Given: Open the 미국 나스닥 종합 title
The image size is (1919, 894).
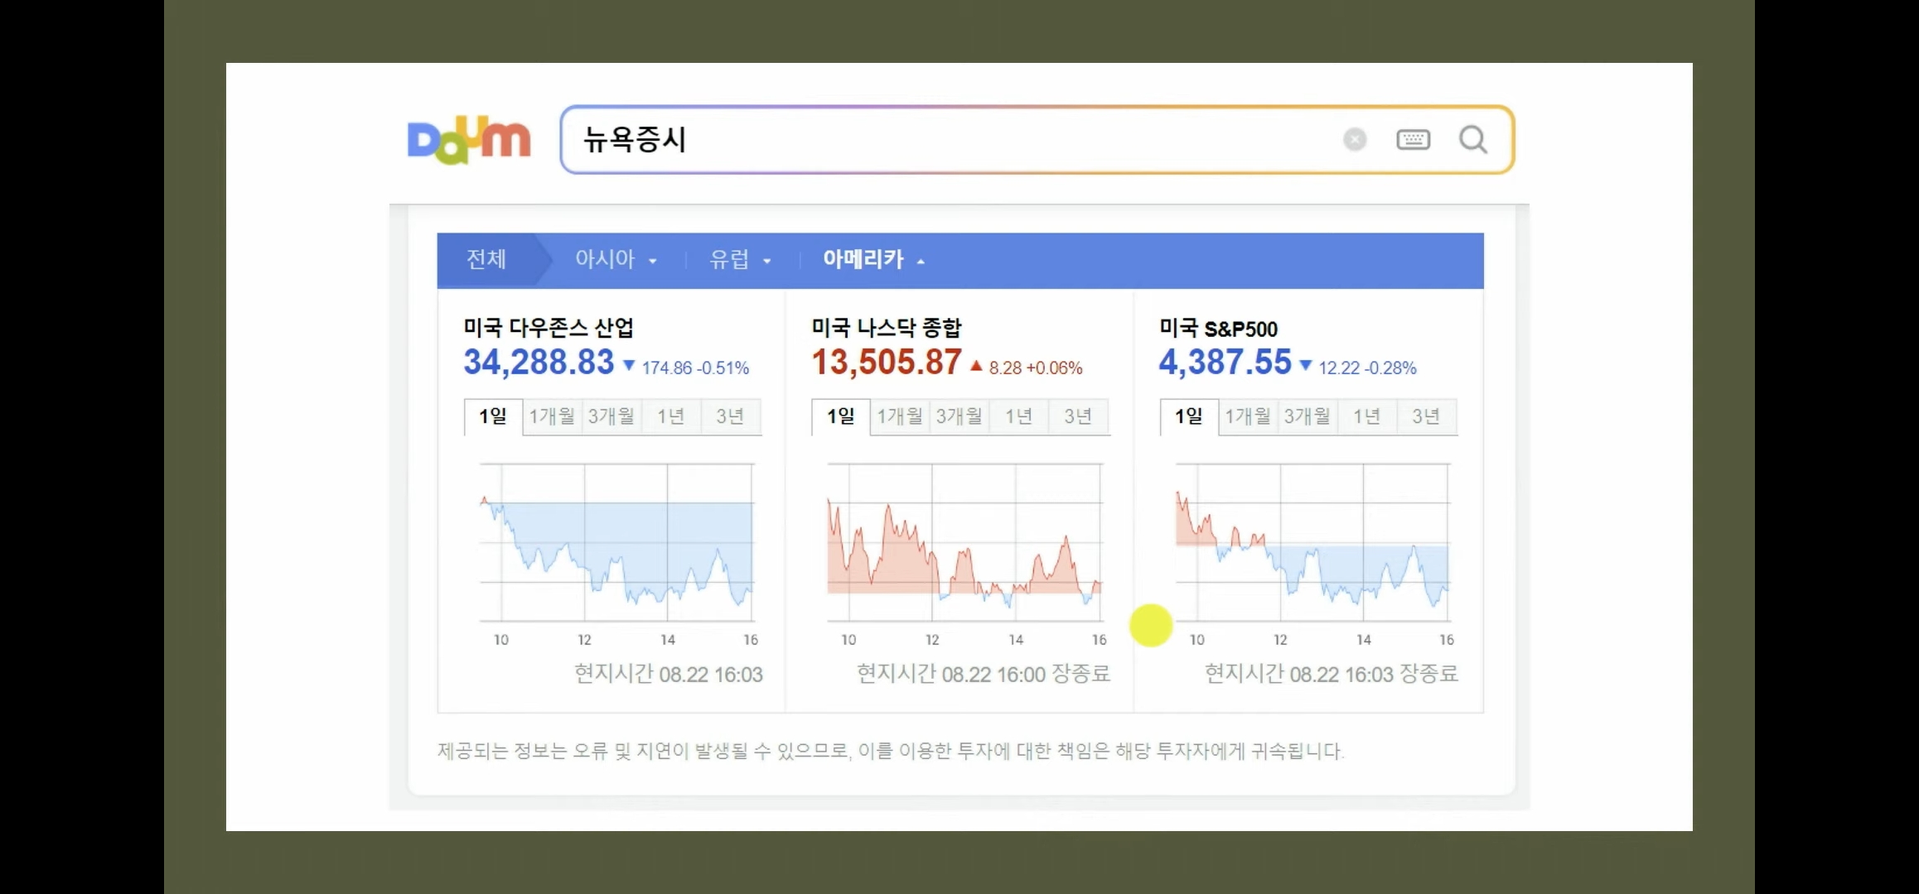Looking at the screenshot, I should pos(887,328).
